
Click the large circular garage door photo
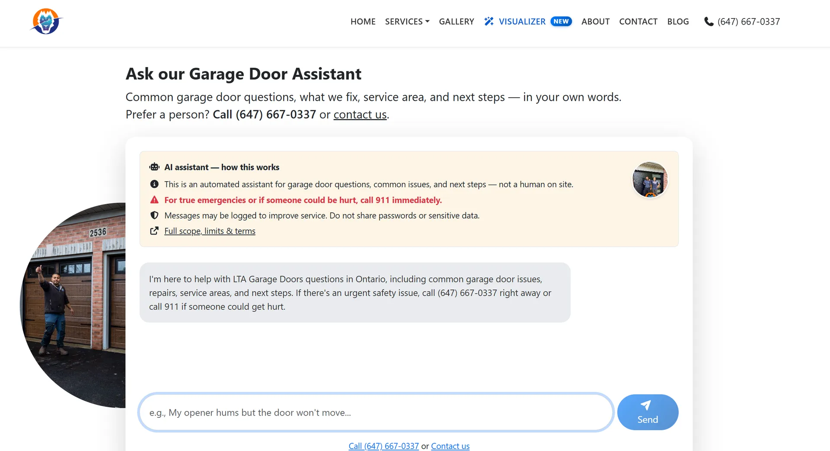(x=73, y=305)
